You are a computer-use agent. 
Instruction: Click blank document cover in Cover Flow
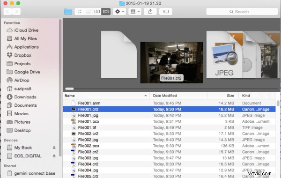pyautogui.click(x=119, y=54)
